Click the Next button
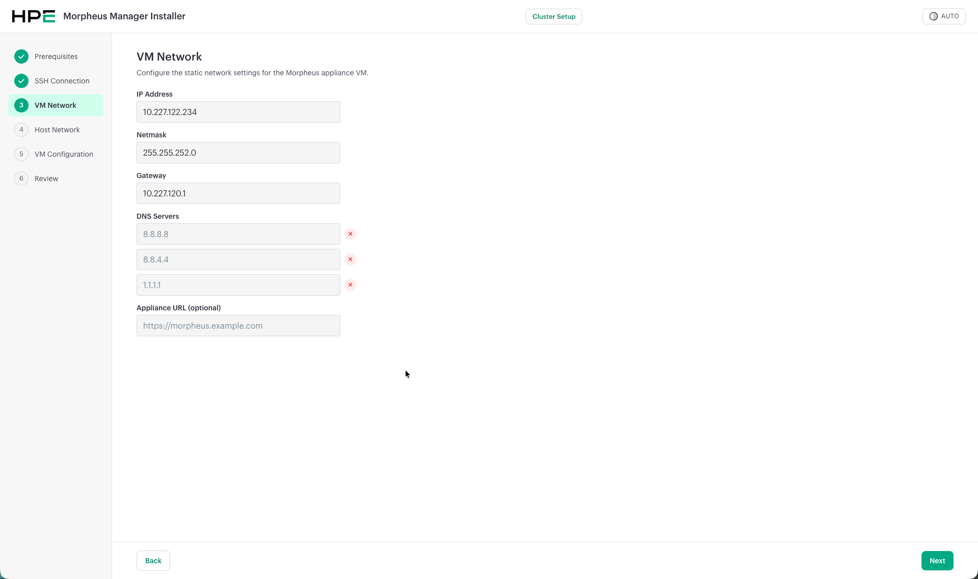978x579 pixels. pos(937,561)
